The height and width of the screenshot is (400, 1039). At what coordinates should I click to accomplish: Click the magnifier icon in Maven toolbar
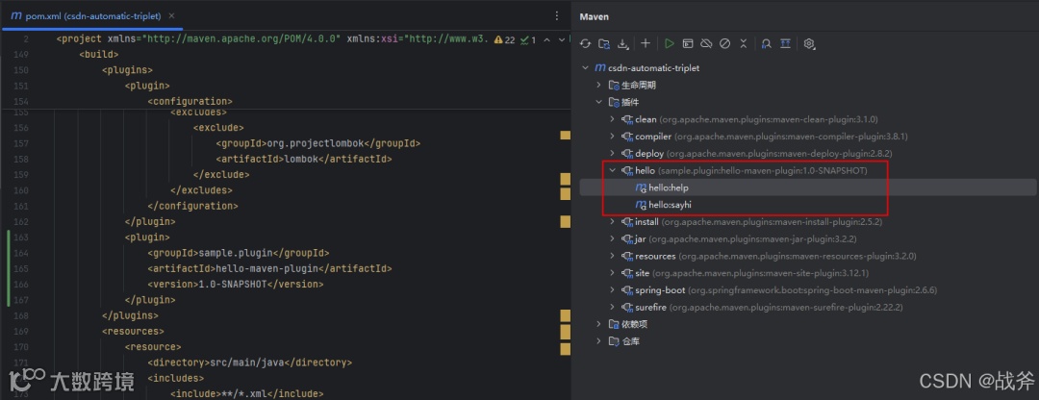(x=766, y=43)
